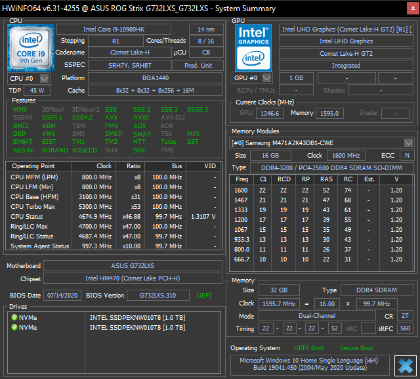This screenshot has width=420, height=379.
Task: Click the Intel Core i9 CPU logo
Action: [30, 47]
